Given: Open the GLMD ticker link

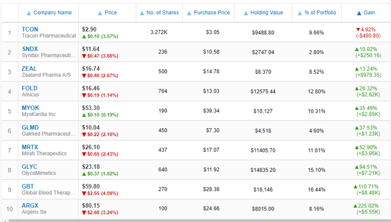Looking at the screenshot, I should (30, 127).
